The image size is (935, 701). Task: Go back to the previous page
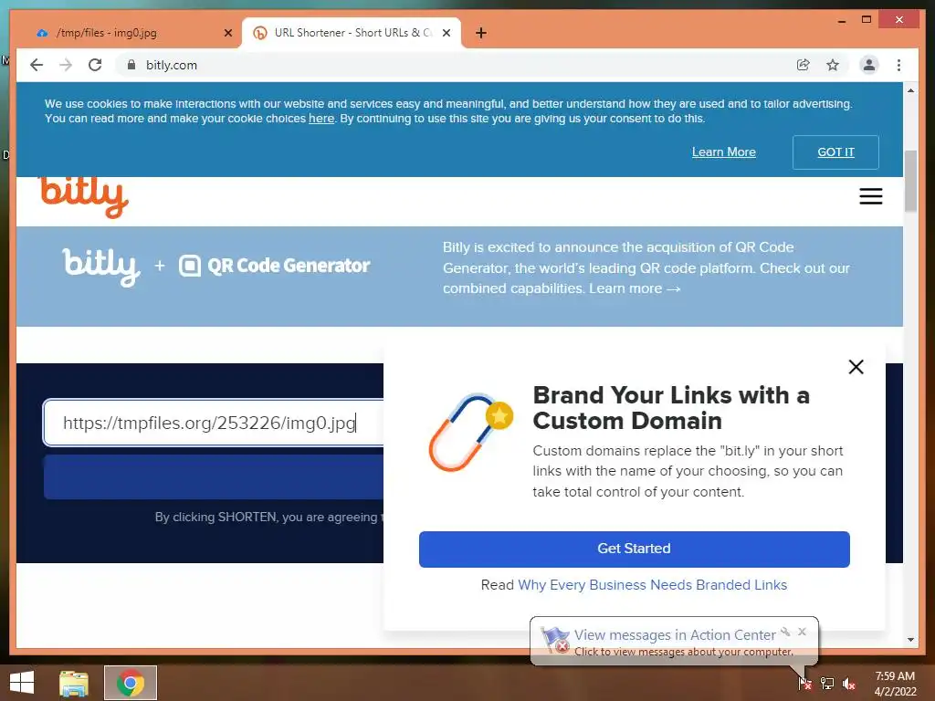(37, 65)
